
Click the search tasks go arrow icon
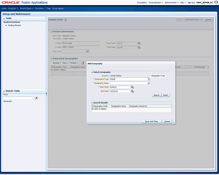click(x=36, y=98)
